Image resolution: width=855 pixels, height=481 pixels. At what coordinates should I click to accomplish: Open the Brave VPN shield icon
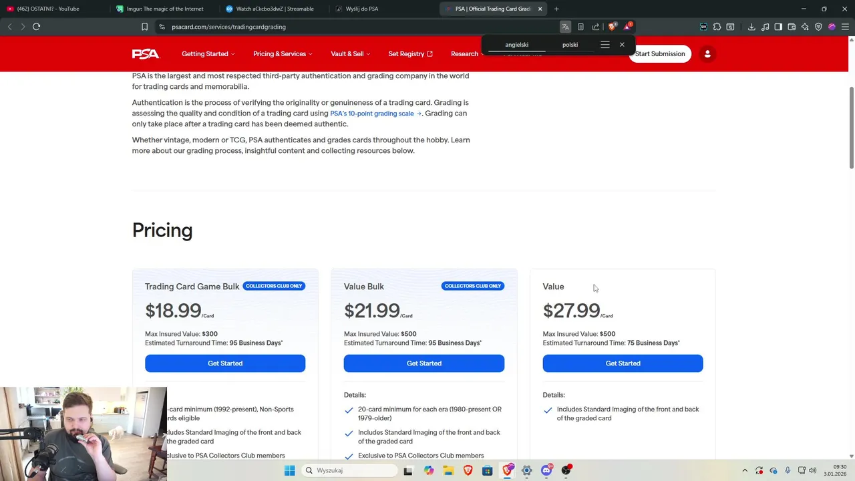pyautogui.click(x=818, y=27)
